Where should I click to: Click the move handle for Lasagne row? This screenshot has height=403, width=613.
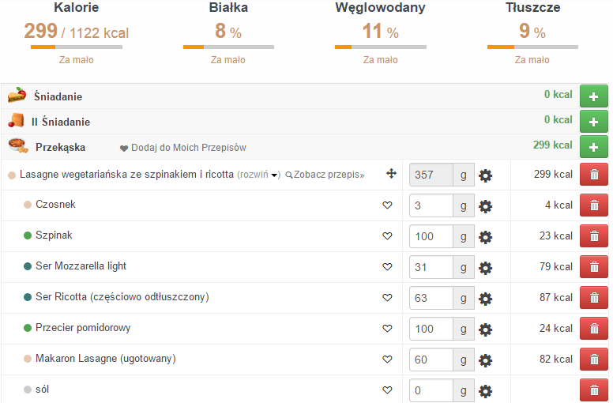pos(391,174)
